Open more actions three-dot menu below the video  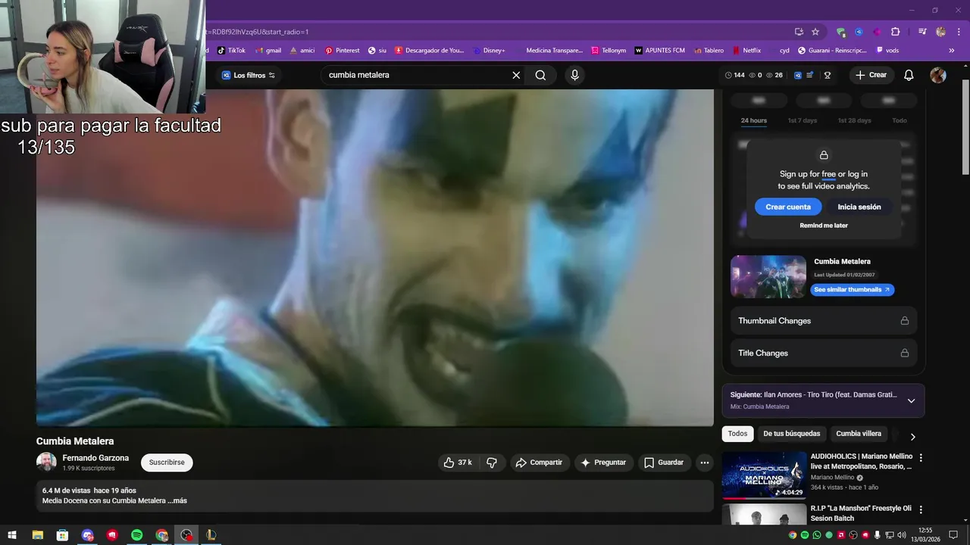[705, 462]
